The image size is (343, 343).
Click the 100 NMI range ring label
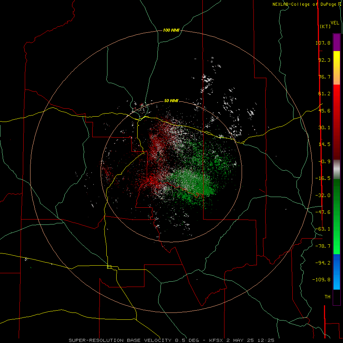pos(171,30)
